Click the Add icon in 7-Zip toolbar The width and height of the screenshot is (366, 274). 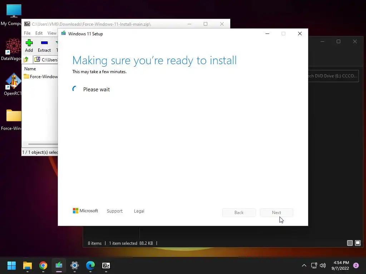[29, 46]
